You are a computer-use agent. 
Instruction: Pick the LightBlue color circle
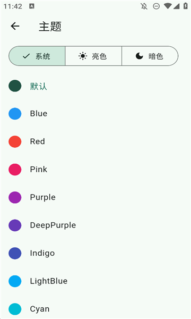(x=15, y=281)
